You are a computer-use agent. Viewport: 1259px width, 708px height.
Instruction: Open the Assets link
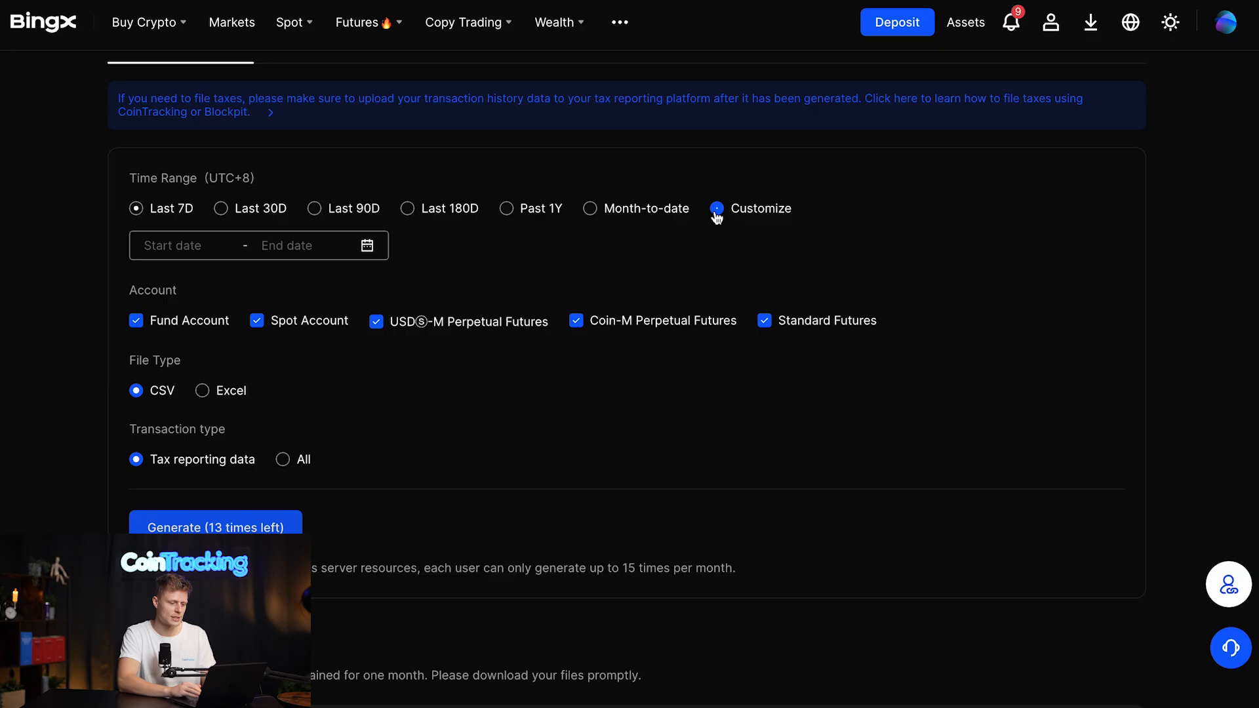pyautogui.click(x=965, y=22)
